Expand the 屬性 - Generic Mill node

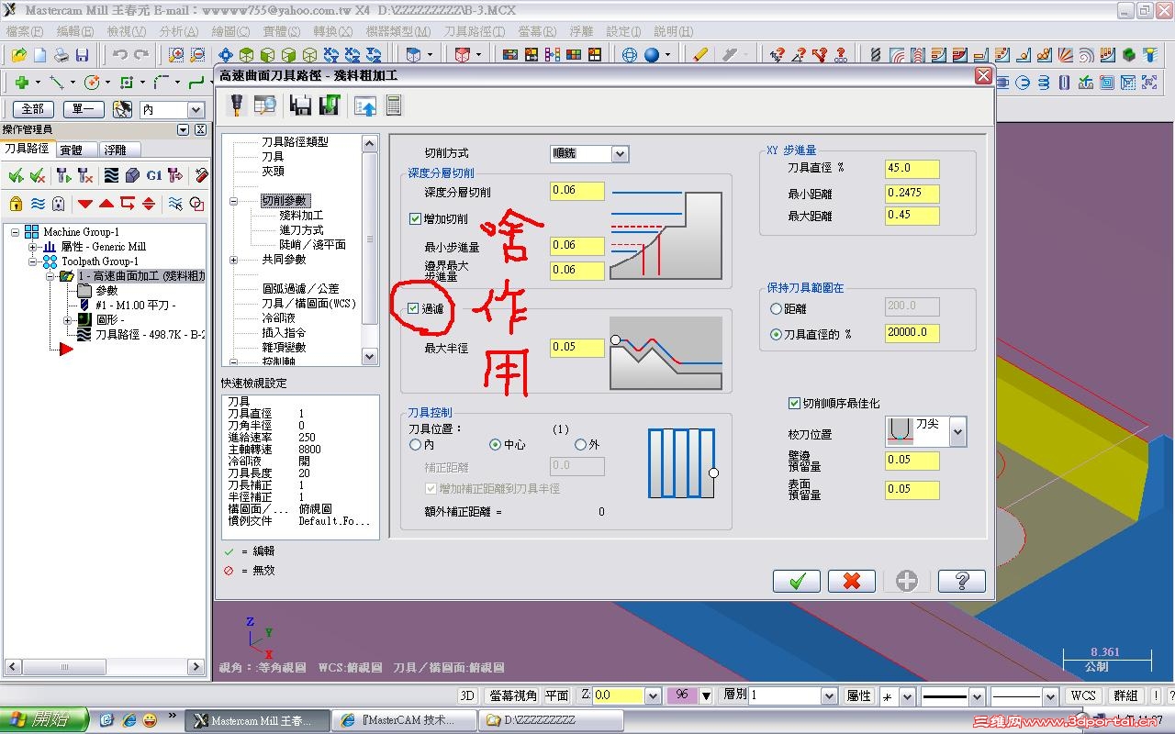[x=32, y=247]
